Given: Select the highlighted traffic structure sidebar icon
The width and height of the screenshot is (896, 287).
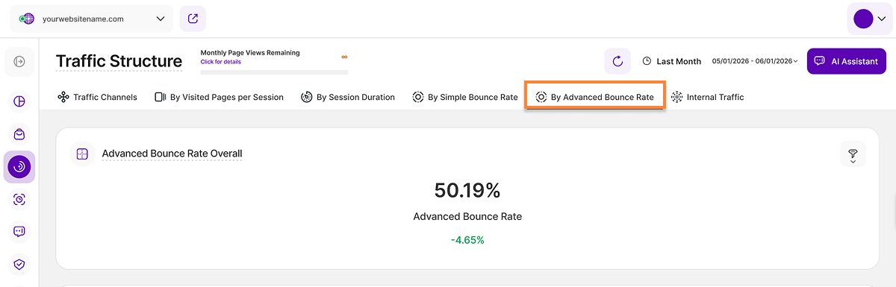Looking at the screenshot, I should pos(19,166).
